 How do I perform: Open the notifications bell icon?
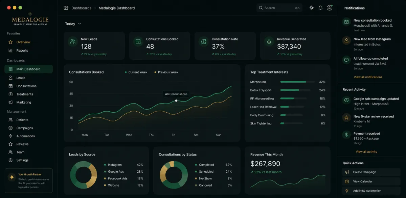pyautogui.click(x=320, y=8)
